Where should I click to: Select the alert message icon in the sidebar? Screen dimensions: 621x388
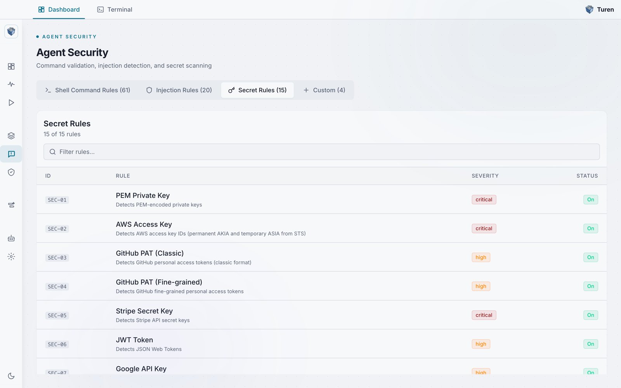point(11,154)
